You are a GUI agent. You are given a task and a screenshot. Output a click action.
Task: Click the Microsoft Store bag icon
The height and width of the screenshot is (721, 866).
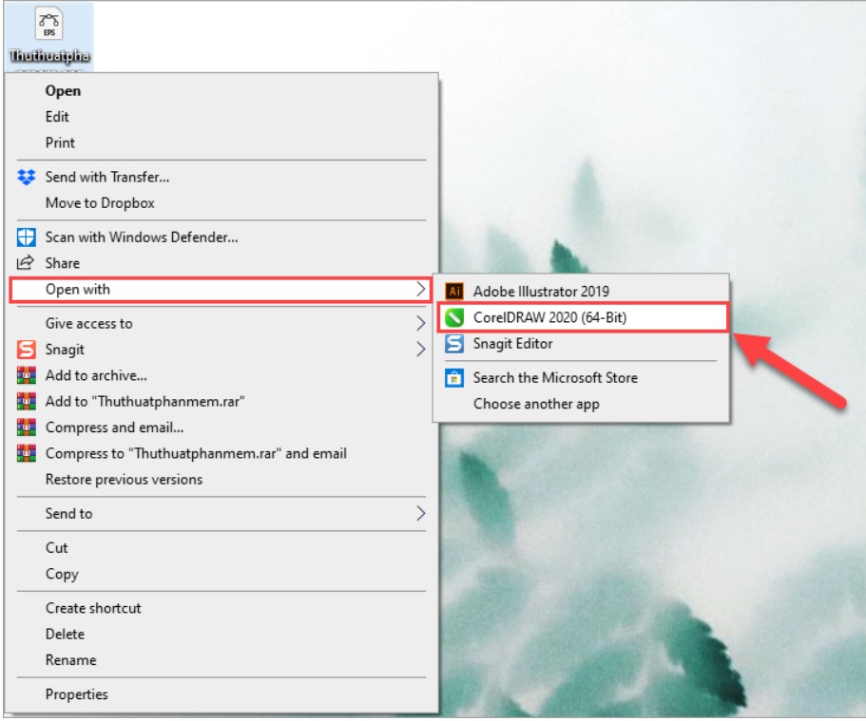[454, 378]
